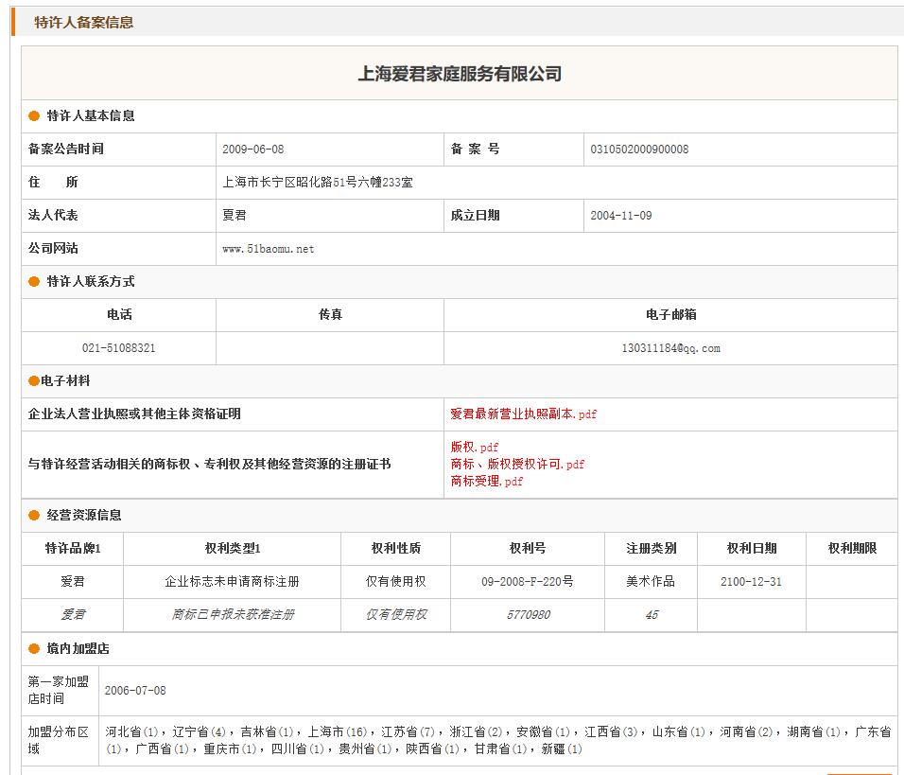Open 商标、版权授权许可.pdf file
This screenshot has width=904, height=775.
click(517, 465)
